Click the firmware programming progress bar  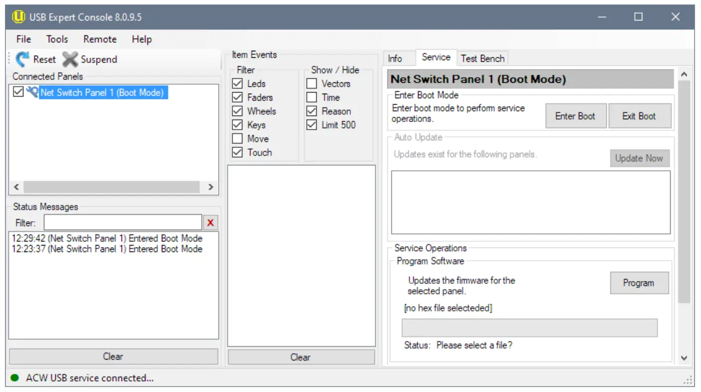[530, 328]
